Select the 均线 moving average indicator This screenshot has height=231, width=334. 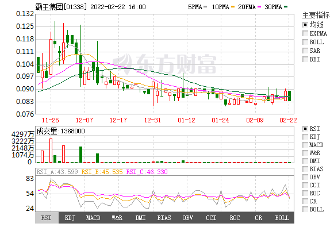click(x=305, y=25)
